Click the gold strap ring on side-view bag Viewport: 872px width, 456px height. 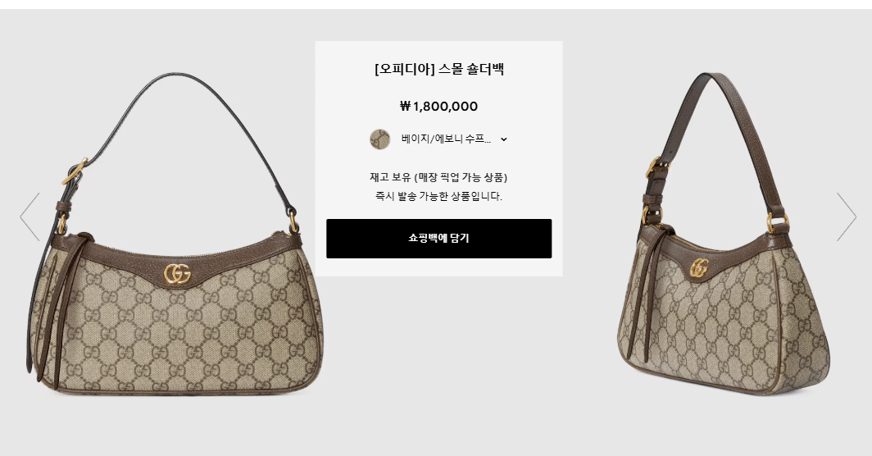[x=778, y=222]
